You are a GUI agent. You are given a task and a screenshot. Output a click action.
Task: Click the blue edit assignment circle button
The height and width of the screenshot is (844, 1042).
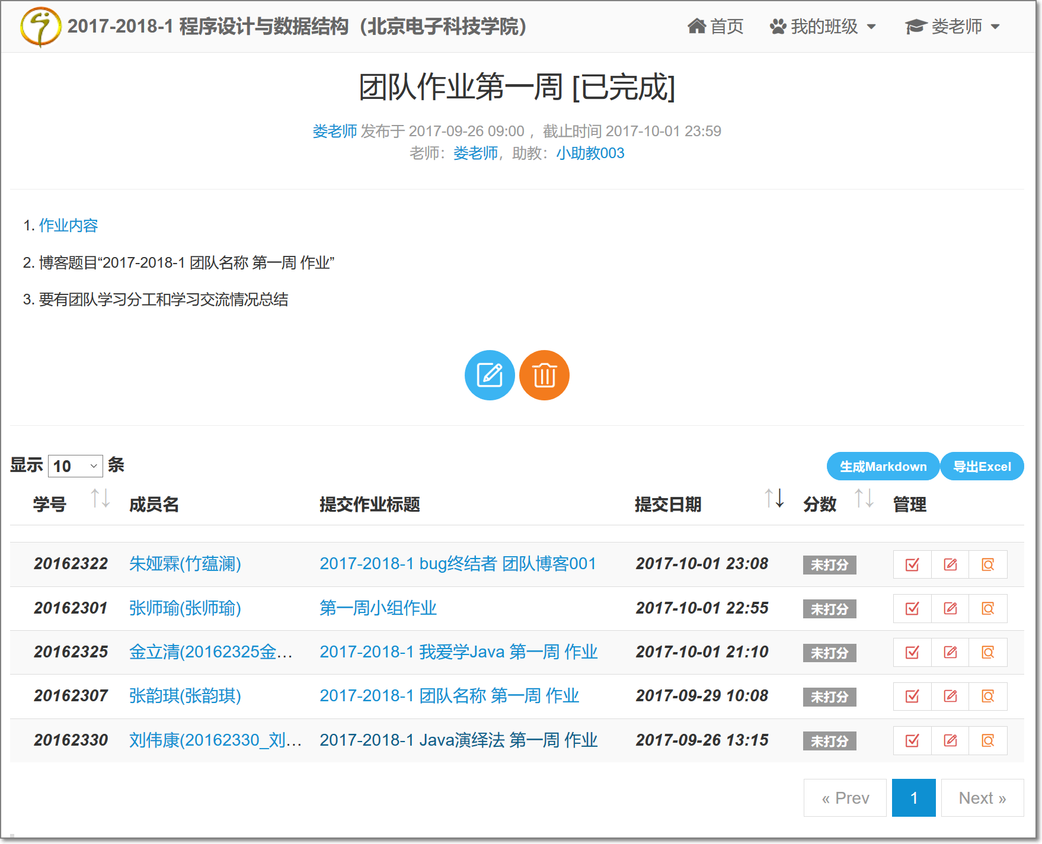490,375
